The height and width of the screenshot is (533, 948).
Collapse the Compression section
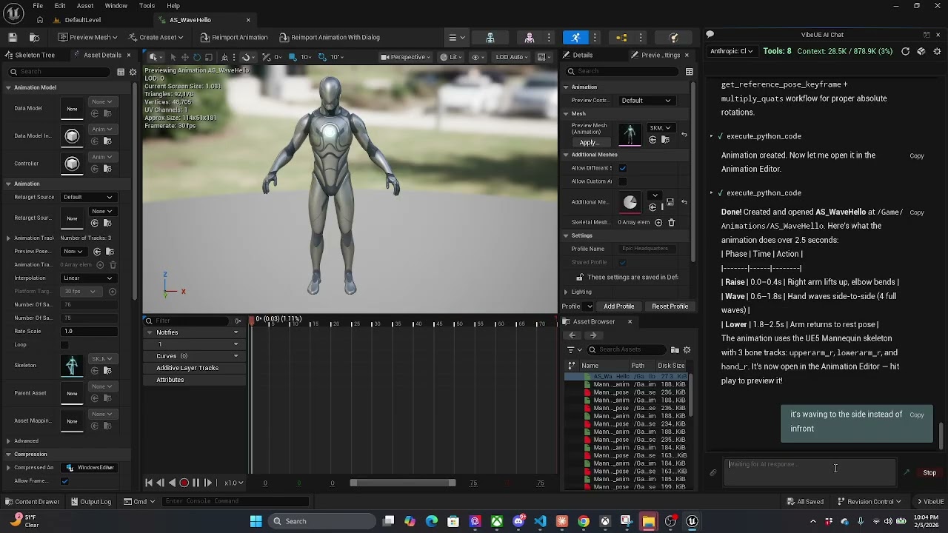point(8,454)
